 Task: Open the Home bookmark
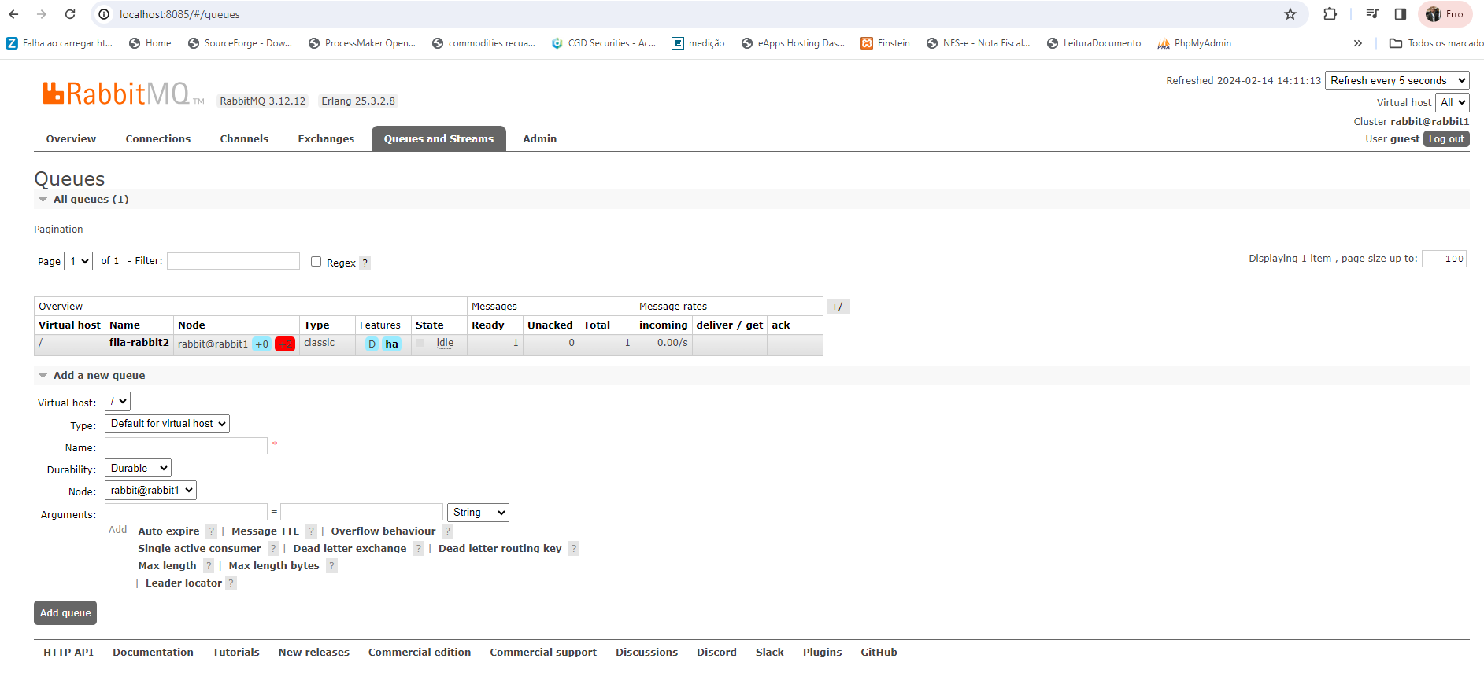point(150,43)
